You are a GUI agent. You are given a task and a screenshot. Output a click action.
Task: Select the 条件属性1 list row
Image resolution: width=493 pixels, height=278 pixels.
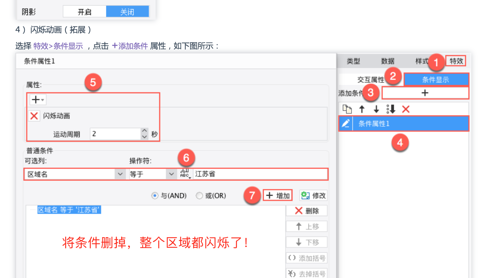click(404, 124)
